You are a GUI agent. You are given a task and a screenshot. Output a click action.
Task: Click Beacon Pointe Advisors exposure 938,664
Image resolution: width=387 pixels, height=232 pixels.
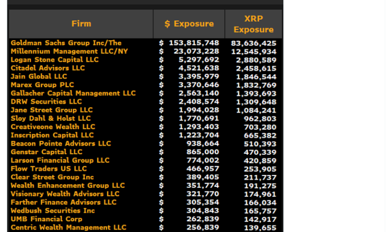(202, 143)
